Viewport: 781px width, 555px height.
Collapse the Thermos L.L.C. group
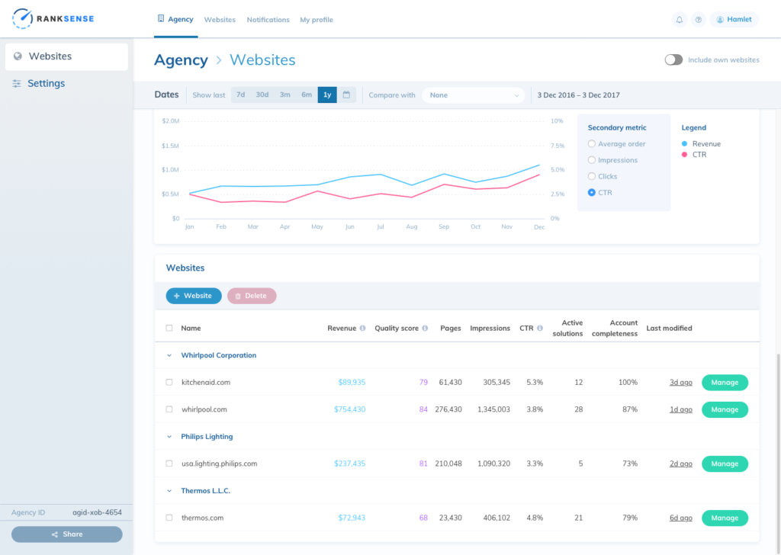coord(169,491)
